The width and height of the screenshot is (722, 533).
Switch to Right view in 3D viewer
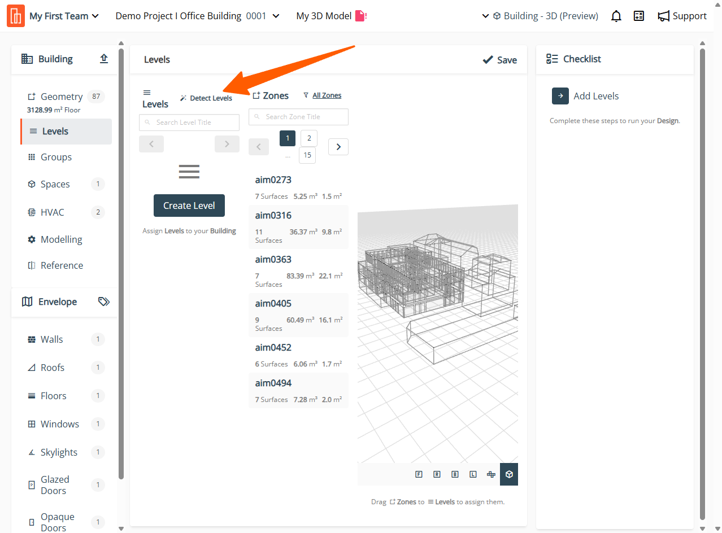coord(437,474)
